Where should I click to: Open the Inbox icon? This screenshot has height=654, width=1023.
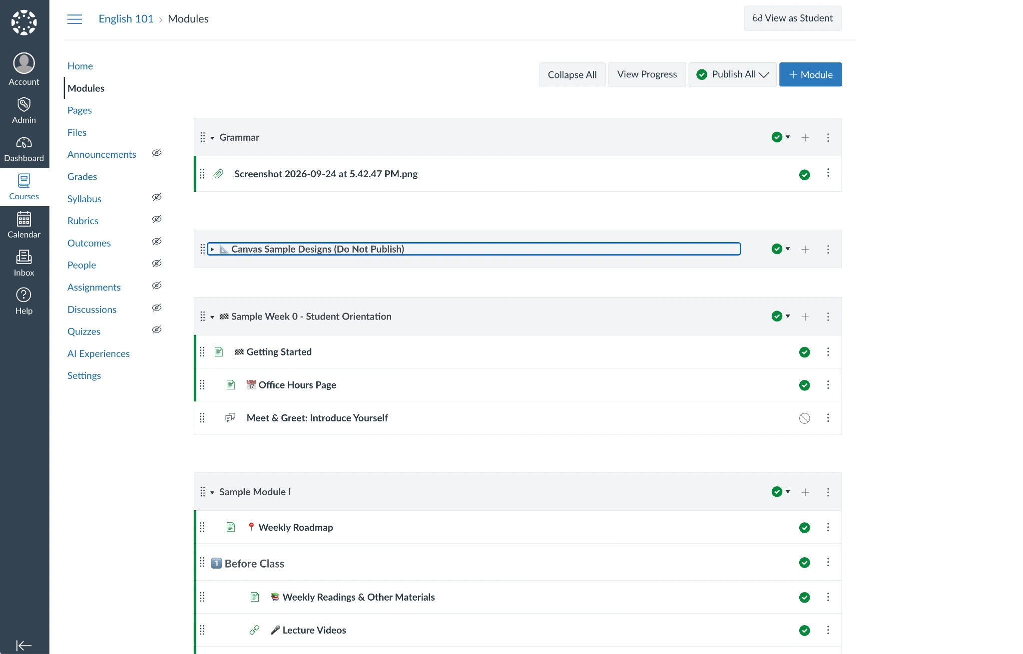tap(24, 263)
